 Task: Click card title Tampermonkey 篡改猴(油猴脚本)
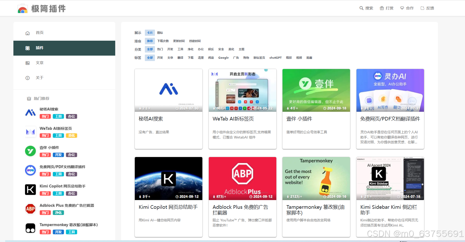(315, 210)
